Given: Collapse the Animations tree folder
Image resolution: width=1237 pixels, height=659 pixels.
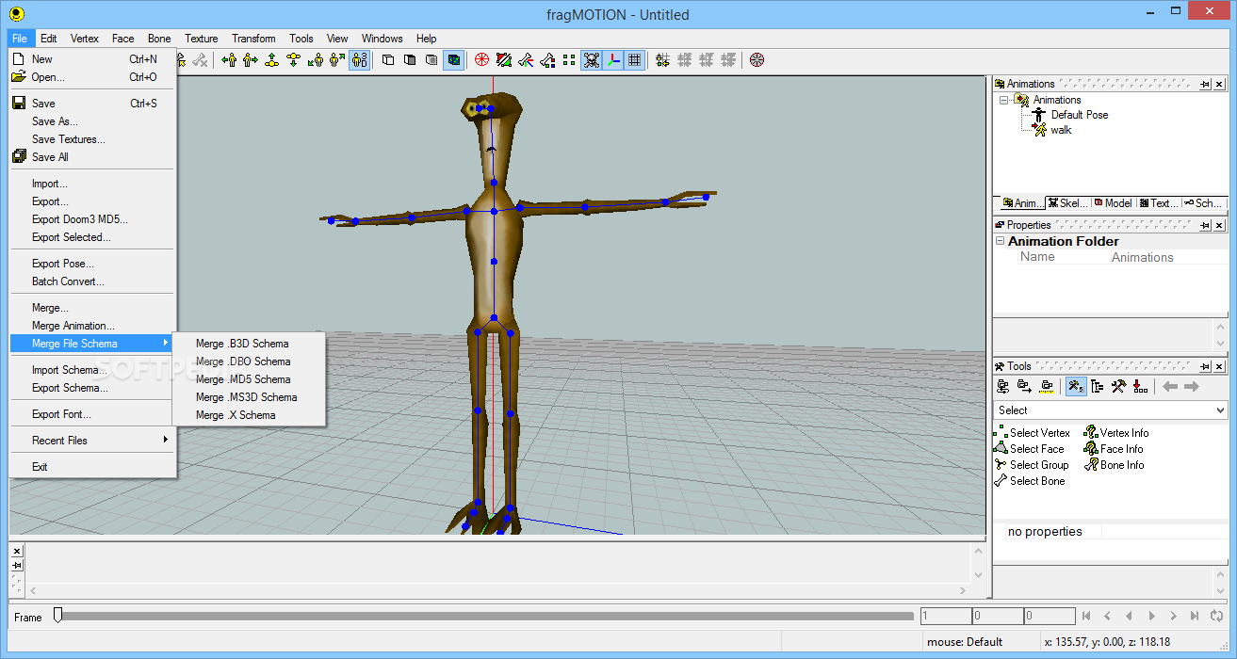Looking at the screenshot, I should coord(1004,100).
